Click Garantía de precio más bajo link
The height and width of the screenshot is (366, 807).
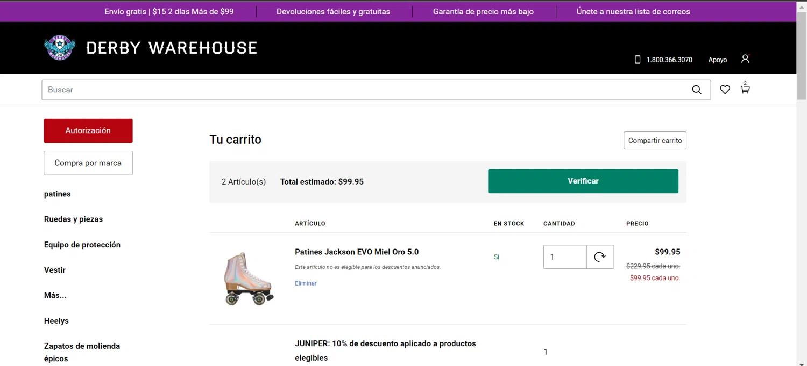click(x=483, y=11)
